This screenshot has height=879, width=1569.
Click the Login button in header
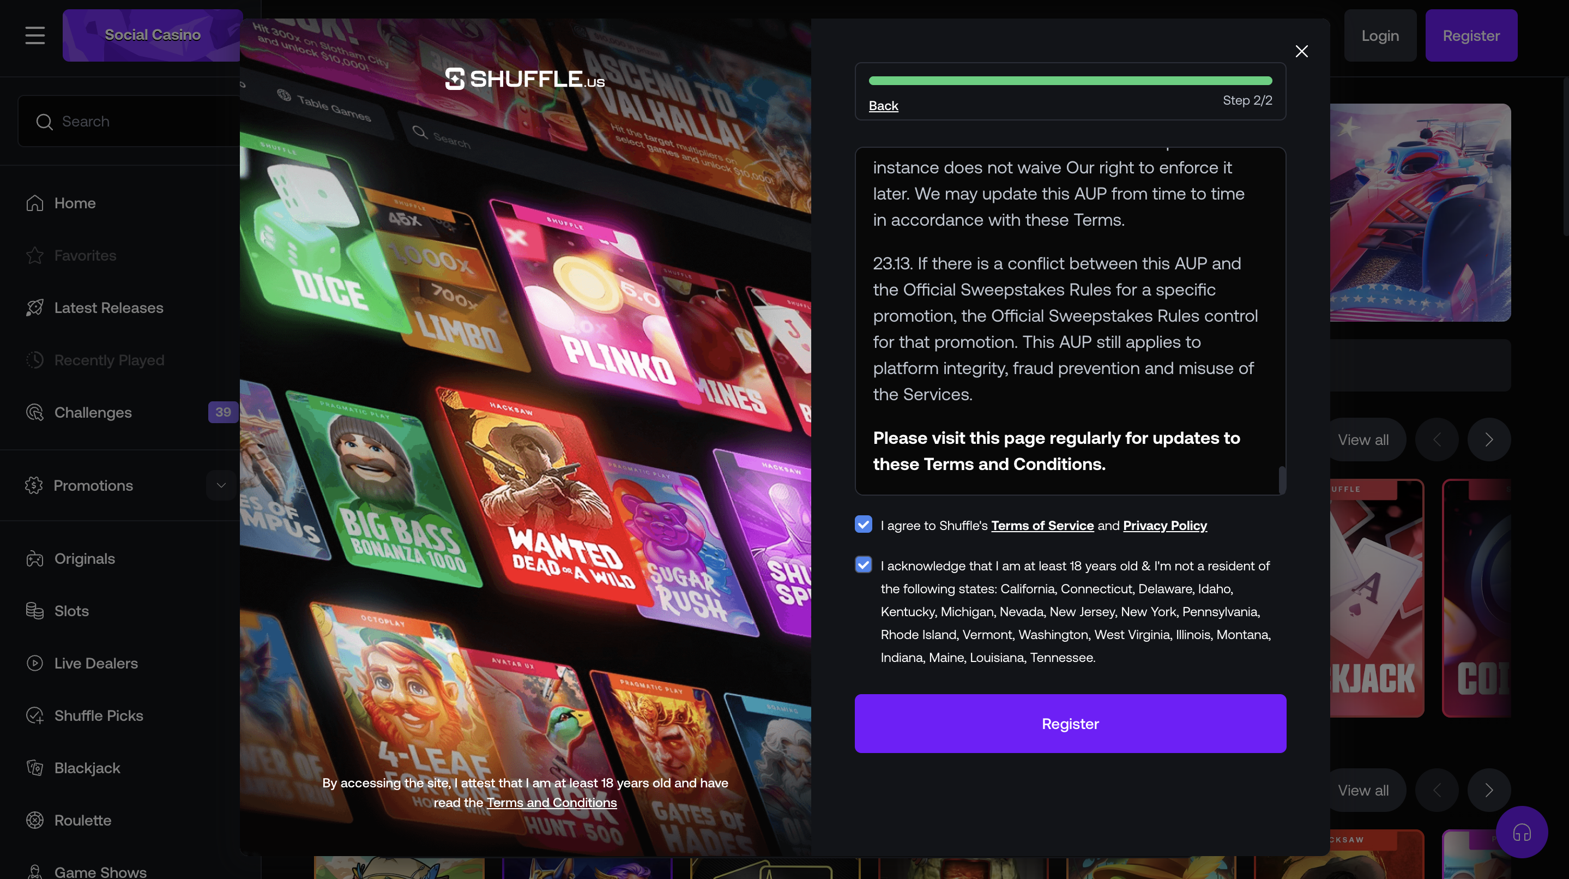click(x=1380, y=35)
